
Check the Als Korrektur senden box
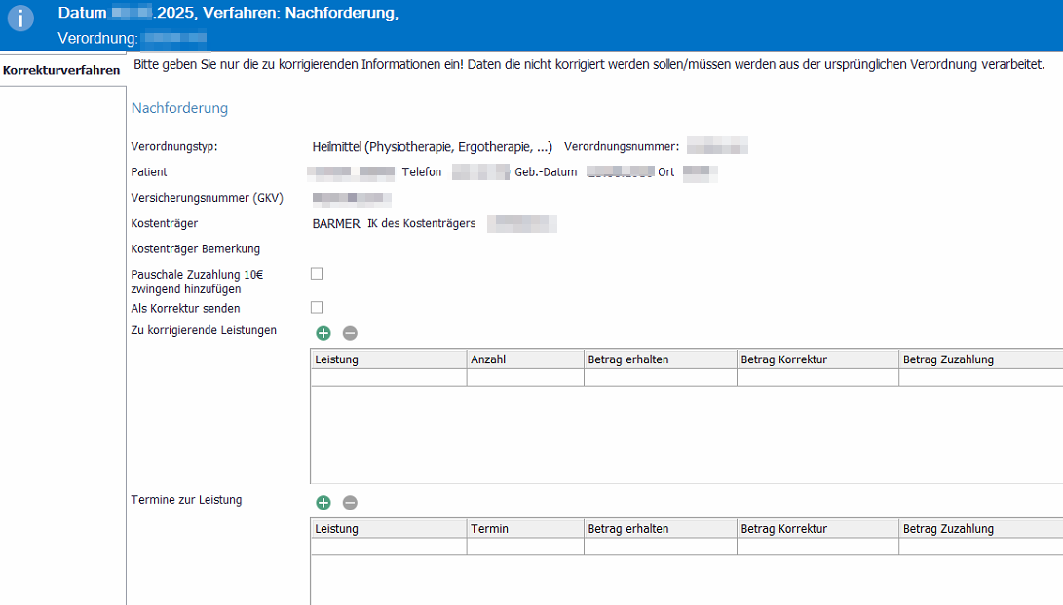click(x=317, y=308)
